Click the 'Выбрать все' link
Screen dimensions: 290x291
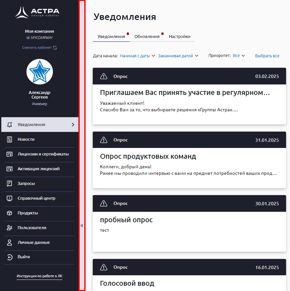point(267,56)
